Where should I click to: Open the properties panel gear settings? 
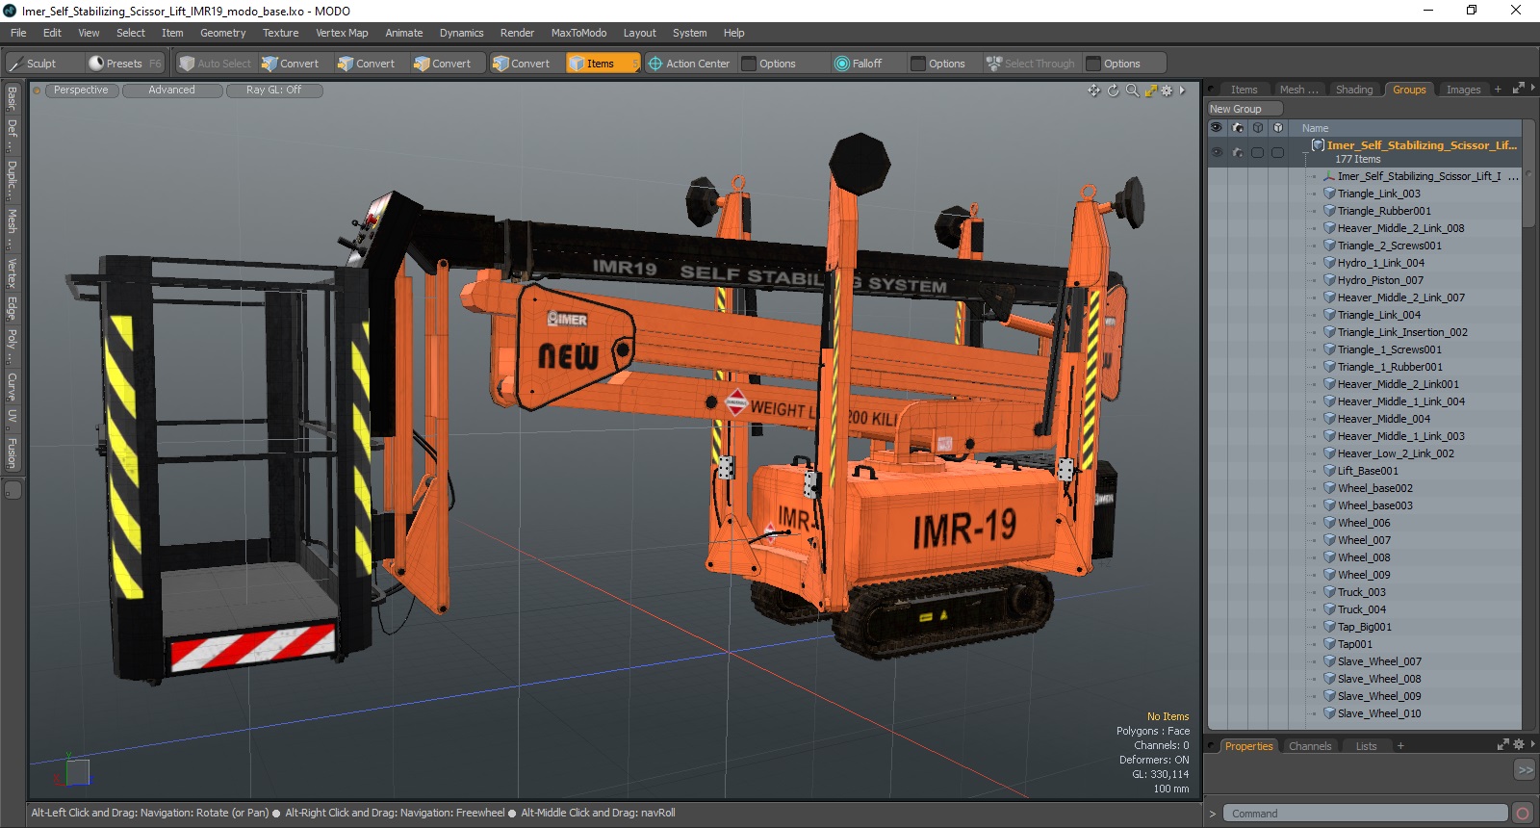(x=1519, y=744)
